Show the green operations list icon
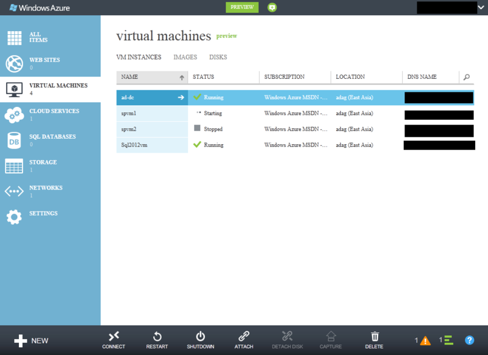The height and width of the screenshot is (355, 488). [x=448, y=340]
